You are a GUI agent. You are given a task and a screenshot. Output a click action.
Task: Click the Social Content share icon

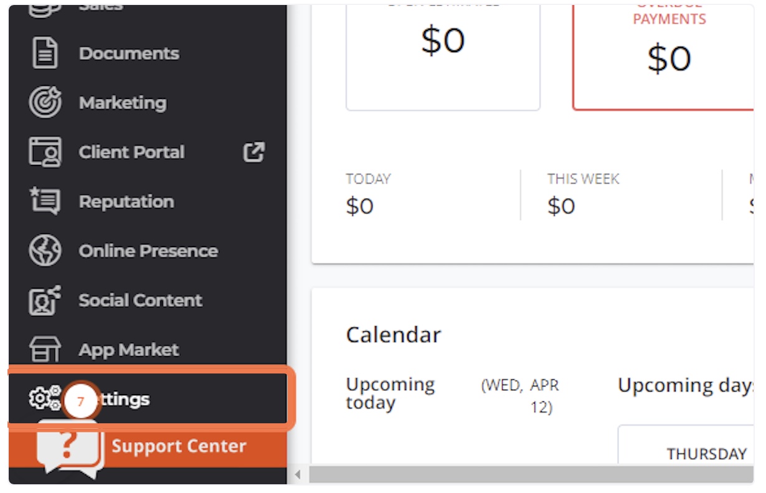45,300
